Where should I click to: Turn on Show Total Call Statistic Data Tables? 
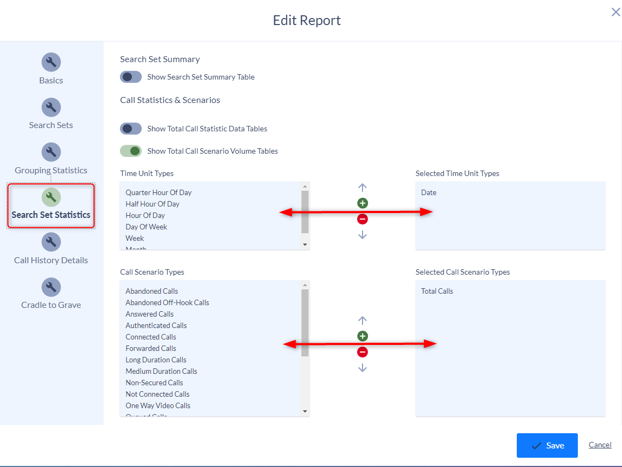click(x=130, y=129)
